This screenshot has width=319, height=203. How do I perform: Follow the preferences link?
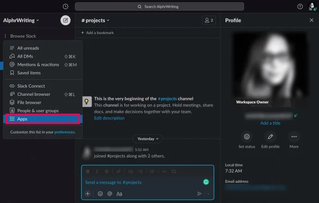[64, 132]
